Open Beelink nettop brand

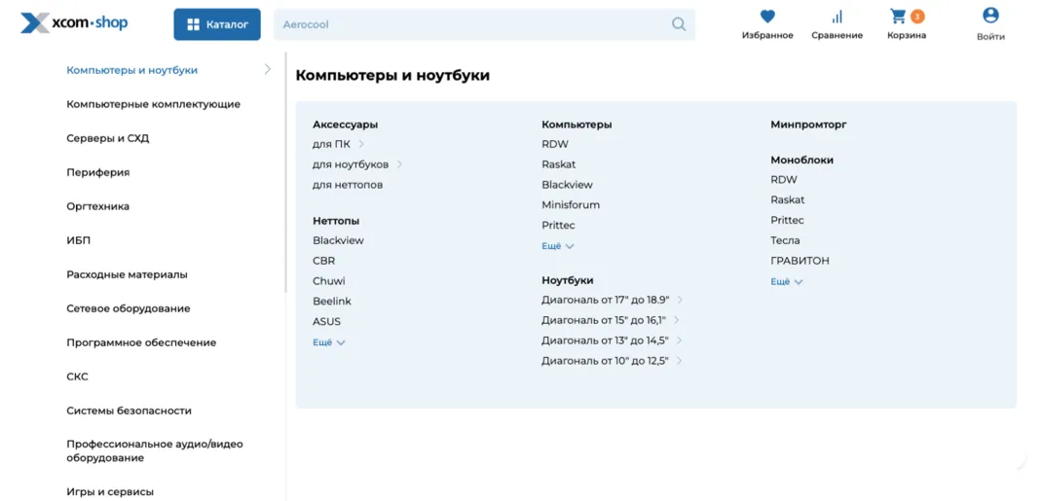332,301
